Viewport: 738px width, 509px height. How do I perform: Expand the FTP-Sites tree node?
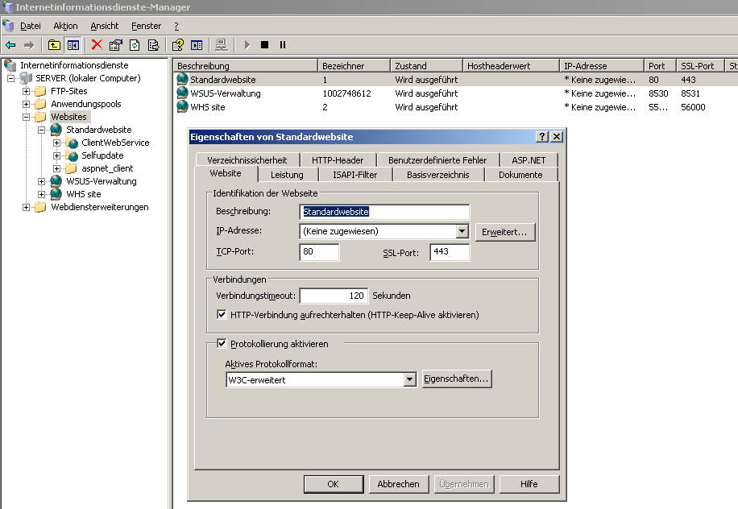[27, 91]
